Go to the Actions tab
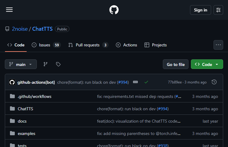 (126, 45)
